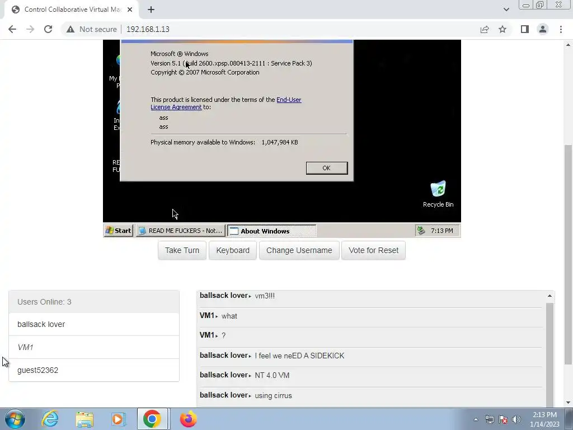Share this page via the share icon
The height and width of the screenshot is (430, 573).
[485, 29]
